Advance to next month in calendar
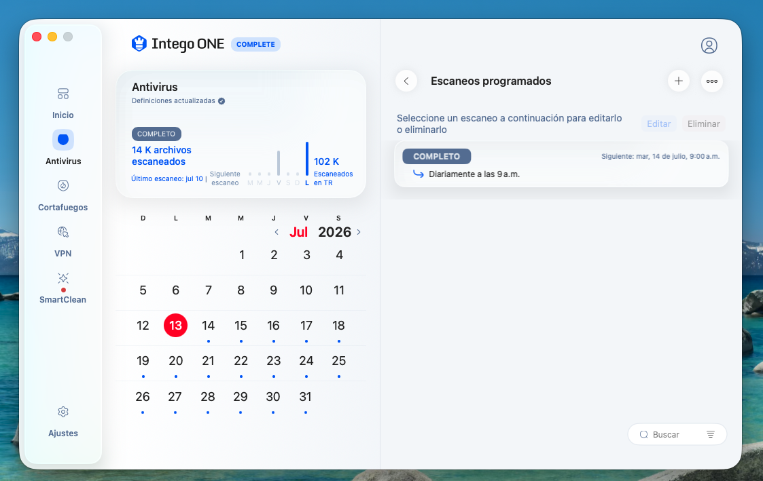Image resolution: width=763 pixels, height=481 pixels. 359,232
